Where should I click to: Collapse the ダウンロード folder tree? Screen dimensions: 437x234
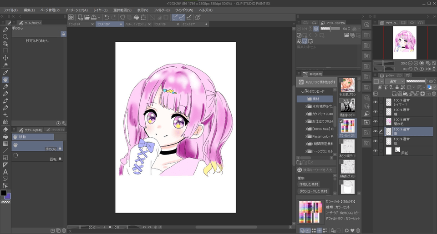(x=303, y=91)
